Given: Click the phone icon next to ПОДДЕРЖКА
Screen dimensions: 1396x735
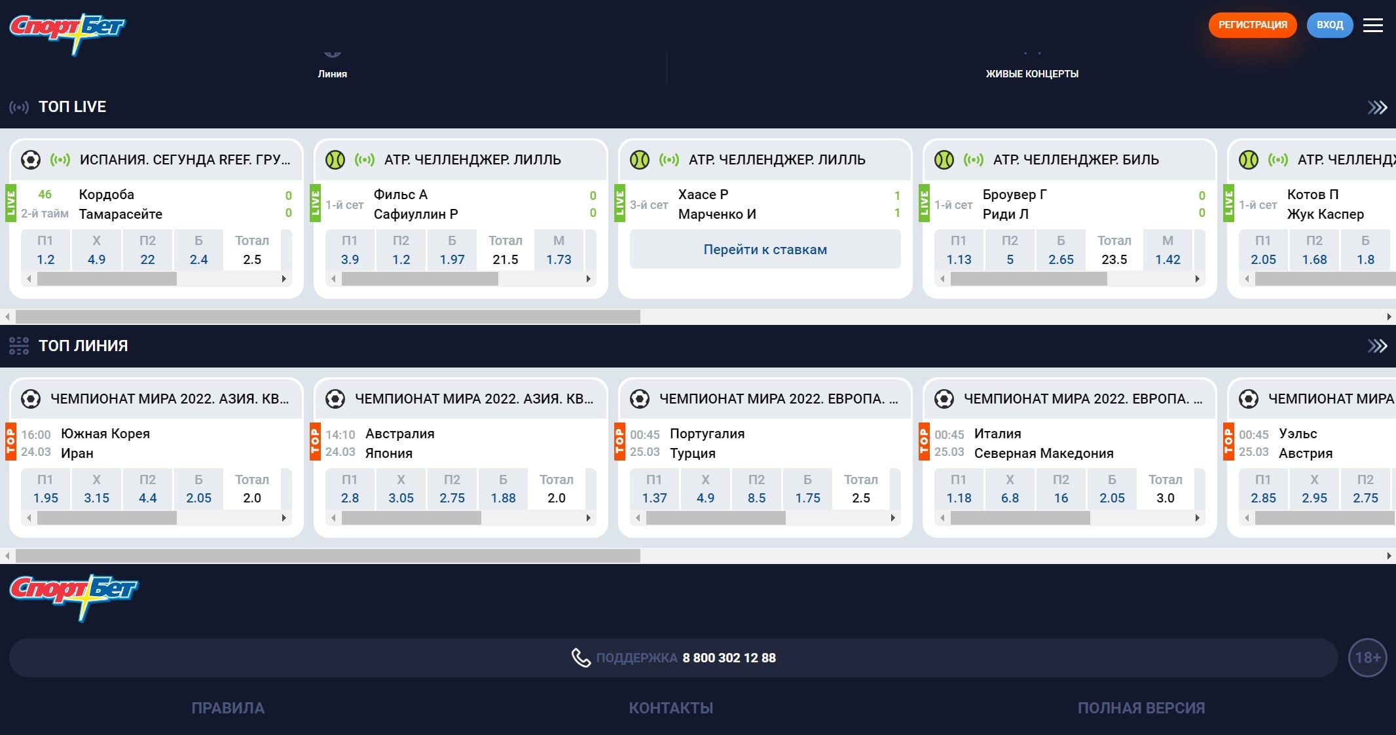Looking at the screenshot, I should (x=581, y=658).
